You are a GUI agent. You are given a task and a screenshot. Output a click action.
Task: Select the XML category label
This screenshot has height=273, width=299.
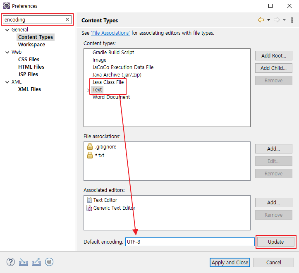17,82
